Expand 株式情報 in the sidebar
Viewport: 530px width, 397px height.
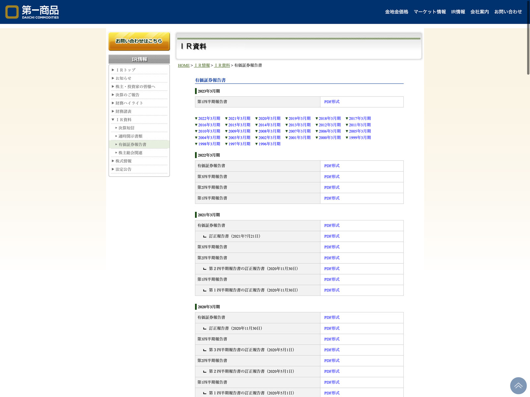click(124, 161)
